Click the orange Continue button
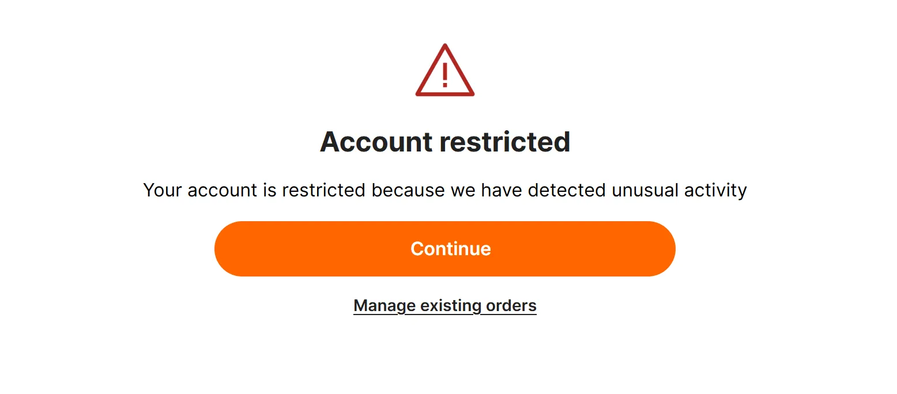 tap(445, 249)
